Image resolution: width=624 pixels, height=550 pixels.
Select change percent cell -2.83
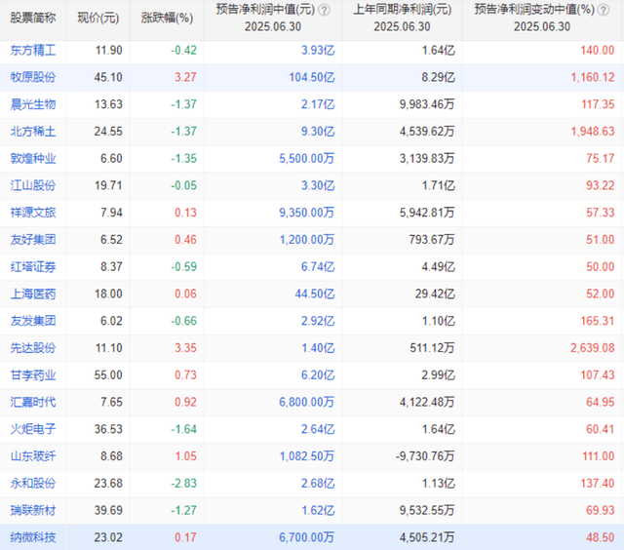pyautogui.click(x=184, y=483)
